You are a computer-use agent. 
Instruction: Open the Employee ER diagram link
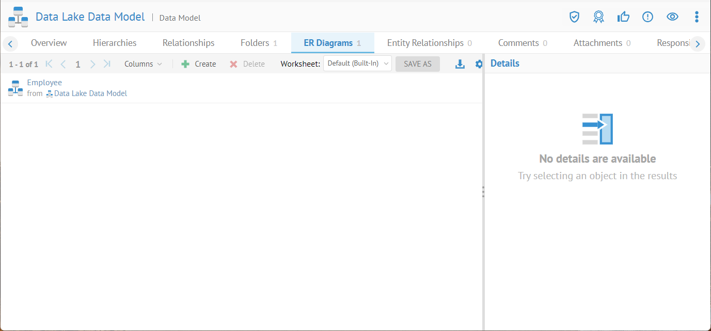44,83
